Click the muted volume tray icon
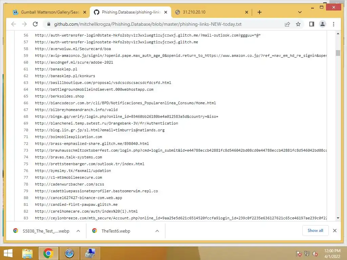 click(x=315, y=253)
